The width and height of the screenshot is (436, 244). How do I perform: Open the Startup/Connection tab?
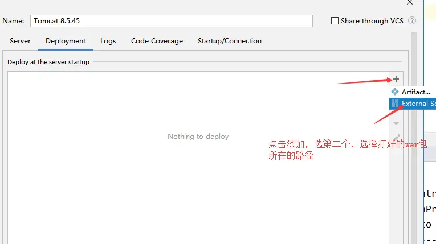point(230,41)
